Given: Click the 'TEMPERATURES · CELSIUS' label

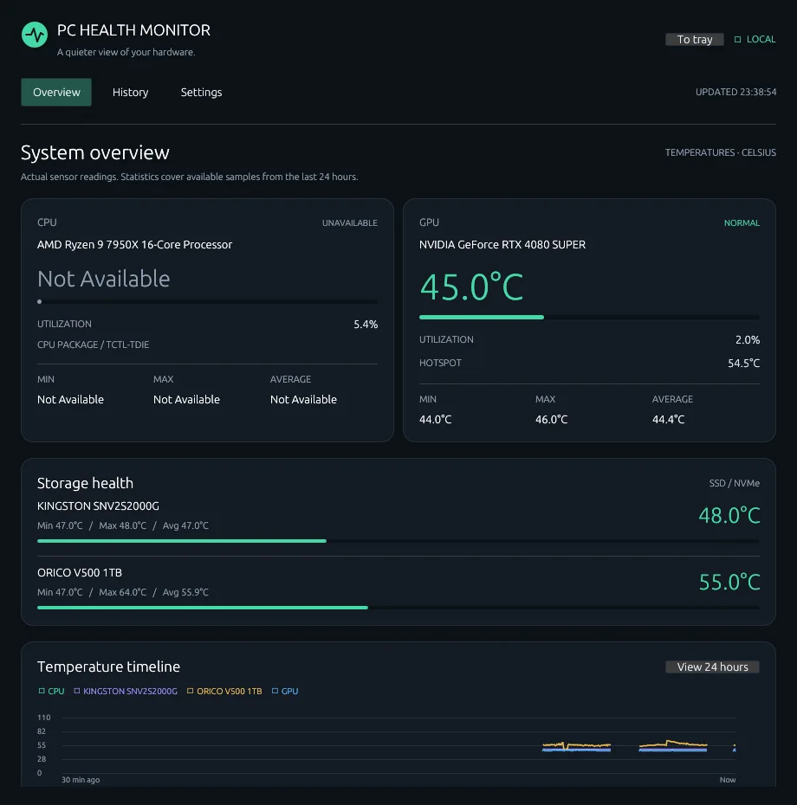Looking at the screenshot, I should coord(721,152).
